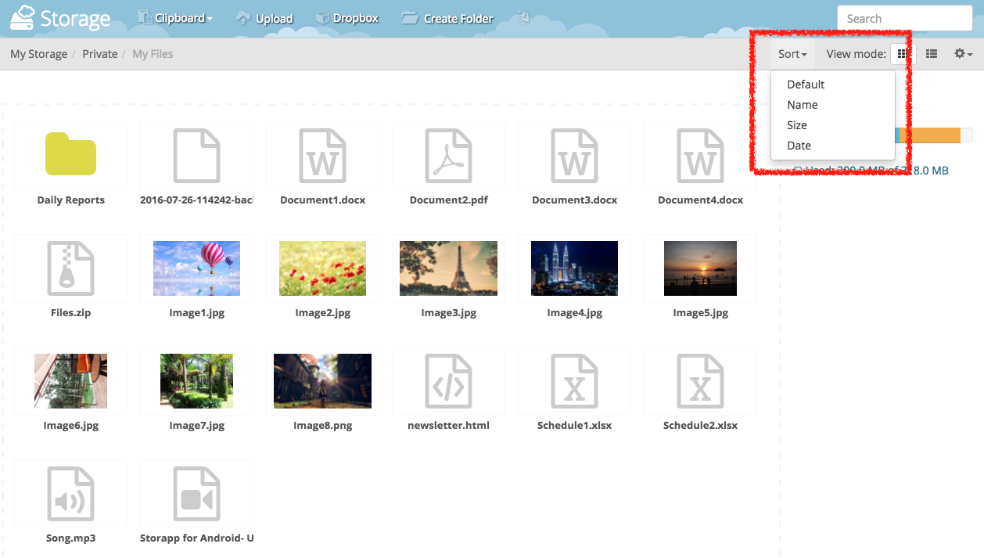Switch to grid view mode

pyautogui.click(x=902, y=54)
